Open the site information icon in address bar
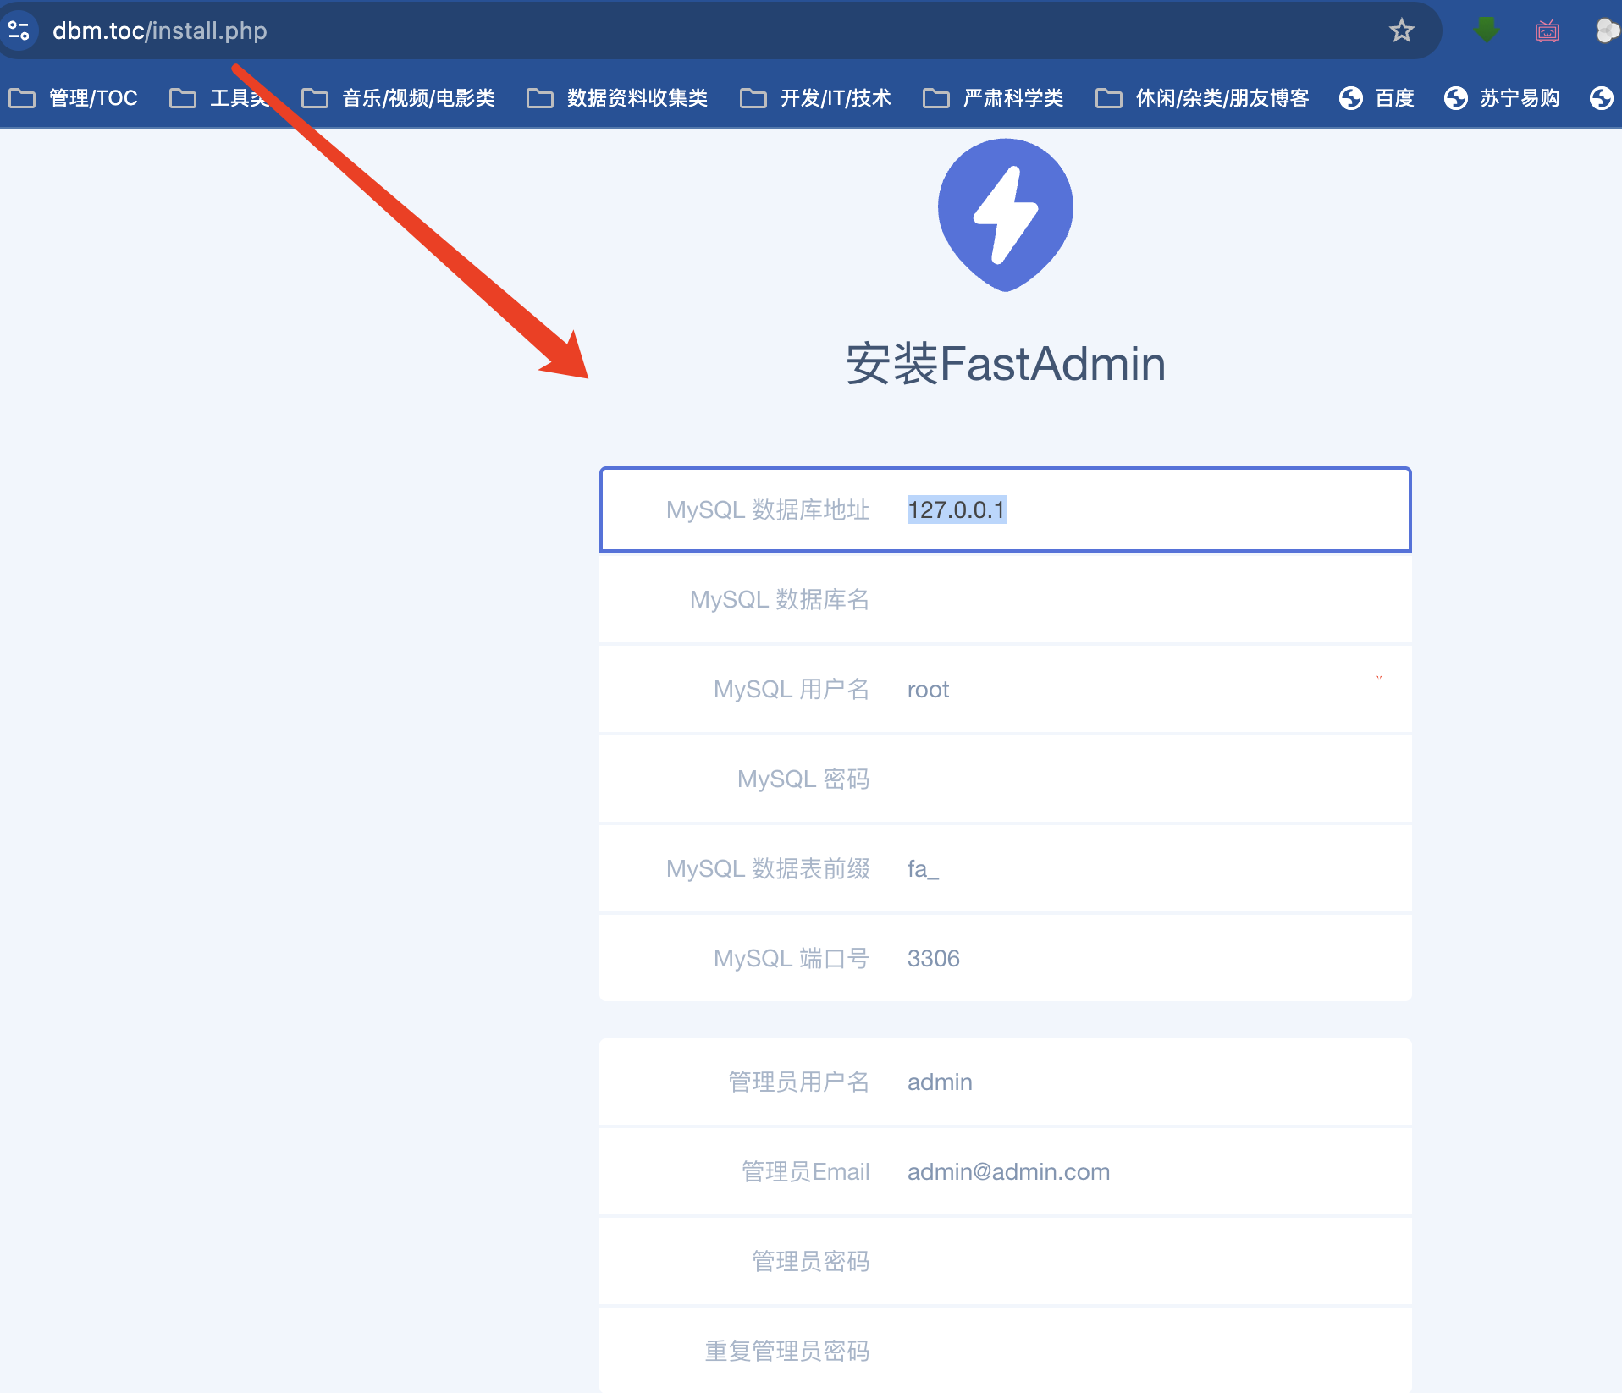The width and height of the screenshot is (1622, 1393). click(x=19, y=30)
